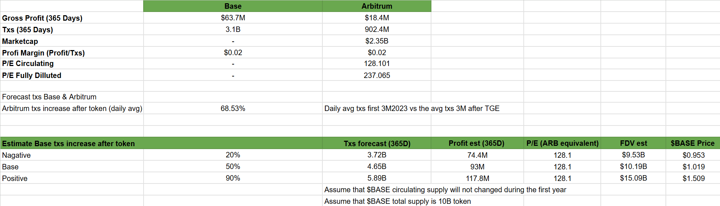
Task: Click 'Arbitrum txs increase after token (daily avg)'
Action: 72,108
